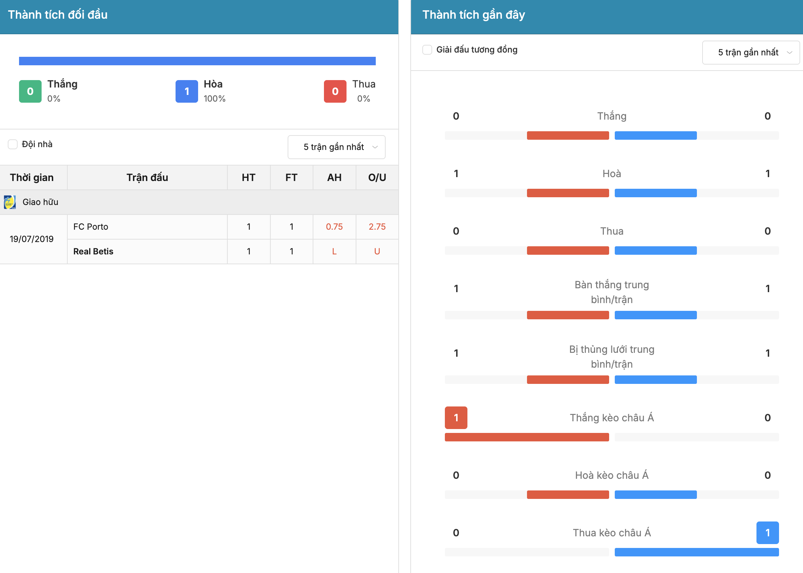The width and height of the screenshot is (803, 573).
Task: Click the L handicap result
Action: (334, 252)
